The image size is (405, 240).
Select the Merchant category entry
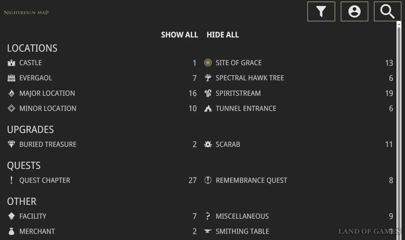(102, 231)
